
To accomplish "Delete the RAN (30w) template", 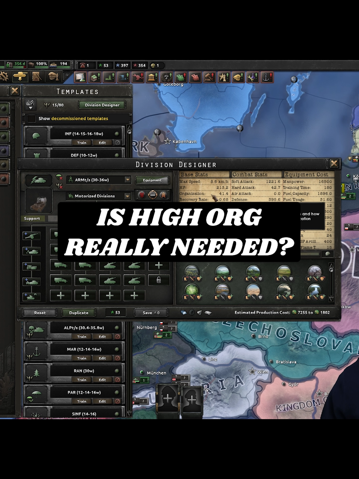I will (117, 380).
